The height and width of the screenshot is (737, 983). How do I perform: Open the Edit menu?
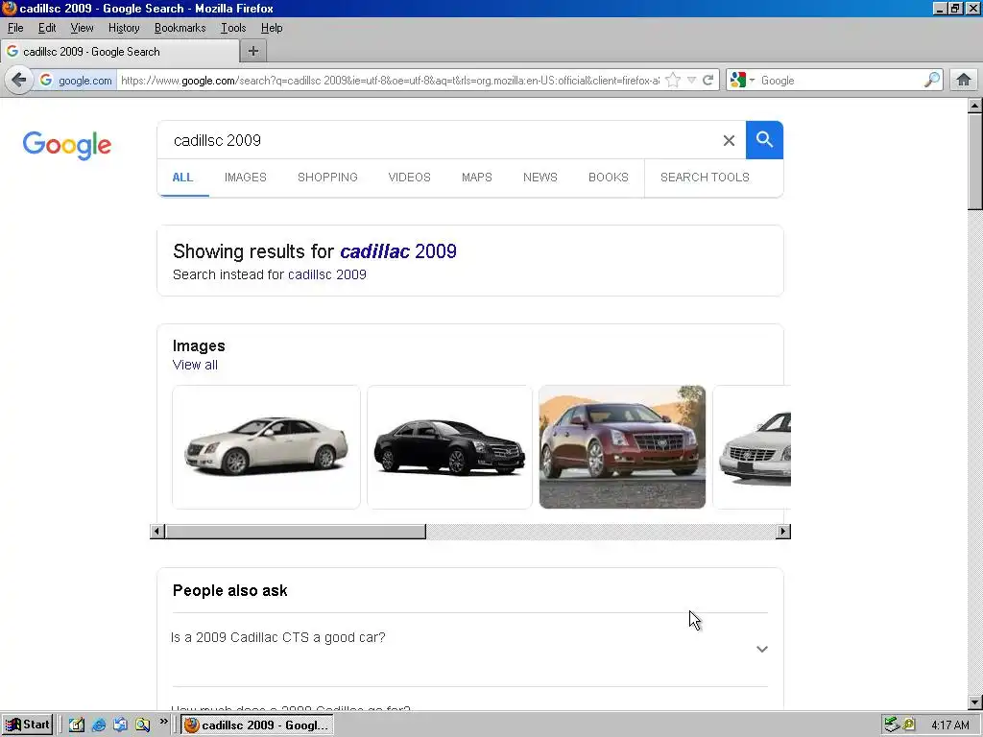pos(47,28)
